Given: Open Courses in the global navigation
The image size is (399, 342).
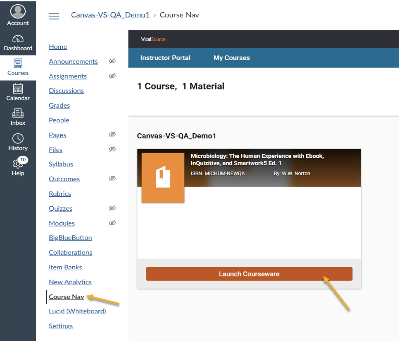Looking at the screenshot, I should click(18, 68).
